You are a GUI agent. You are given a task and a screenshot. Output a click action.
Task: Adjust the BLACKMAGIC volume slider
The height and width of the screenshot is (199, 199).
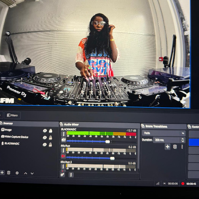pyautogui.click(x=107, y=142)
